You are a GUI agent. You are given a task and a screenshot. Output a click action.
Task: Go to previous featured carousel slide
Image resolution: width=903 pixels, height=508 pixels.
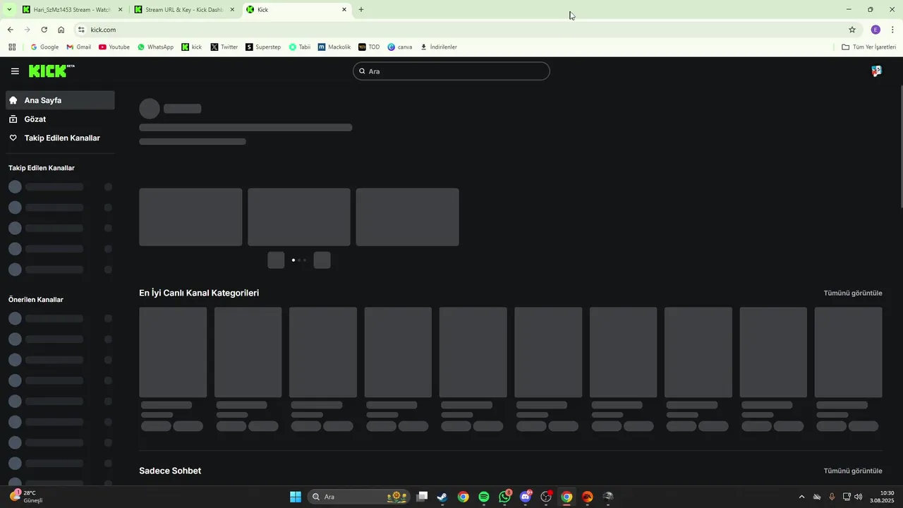pyautogui.click(x=276, y=260)
